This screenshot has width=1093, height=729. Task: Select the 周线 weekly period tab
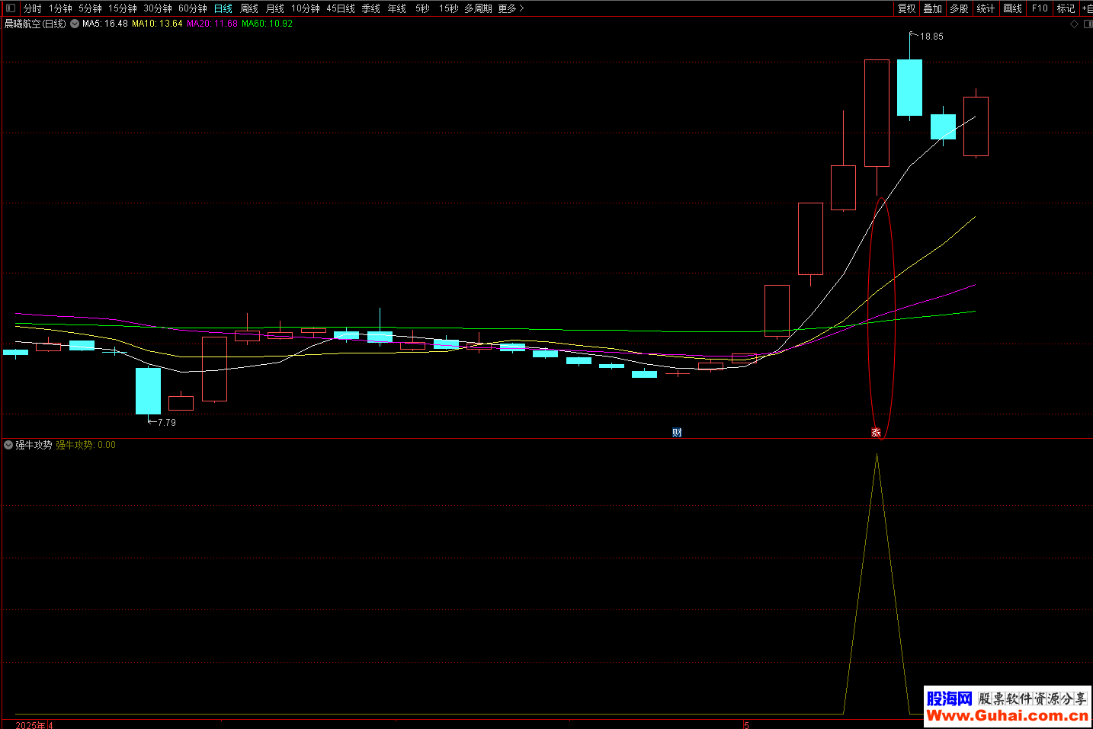click(249, 8)
